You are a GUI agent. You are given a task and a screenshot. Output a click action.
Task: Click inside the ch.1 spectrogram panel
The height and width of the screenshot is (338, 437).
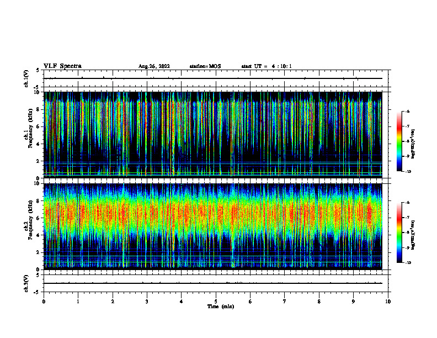(x=213, y=135)
